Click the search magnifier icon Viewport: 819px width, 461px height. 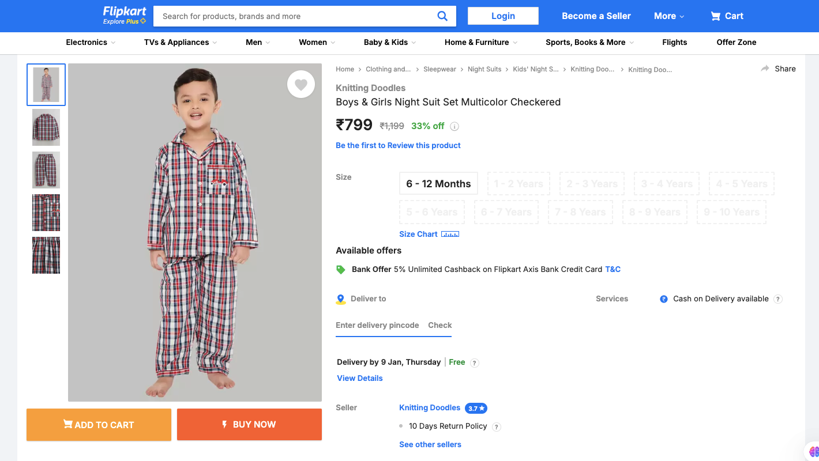442,16
